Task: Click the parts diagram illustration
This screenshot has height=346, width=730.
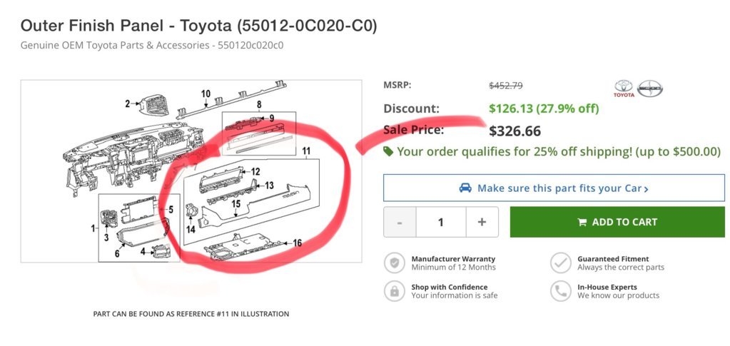Action: 191,171
